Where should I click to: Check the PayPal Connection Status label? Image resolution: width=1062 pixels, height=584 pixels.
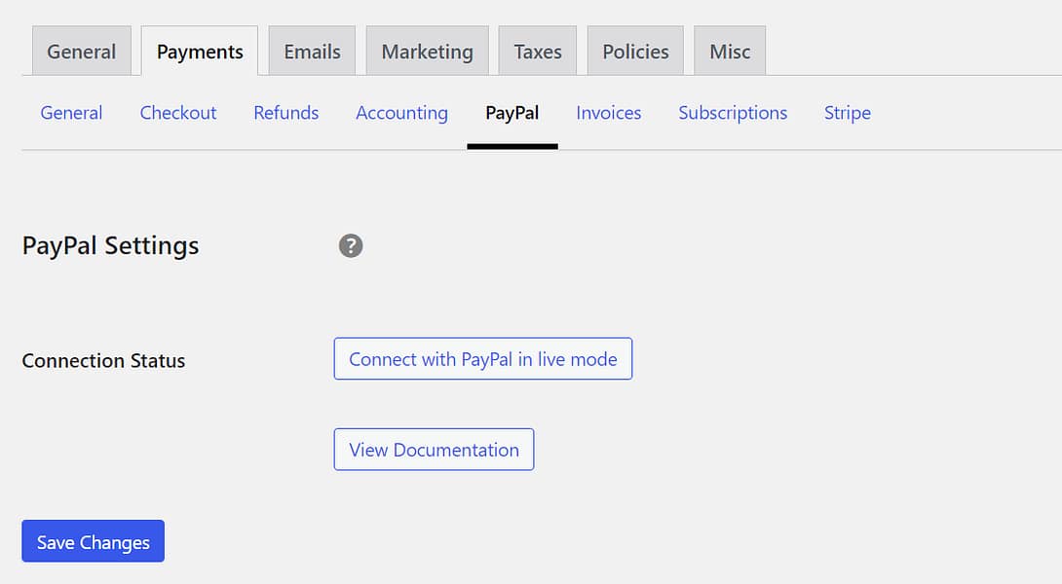coord(103,360)
